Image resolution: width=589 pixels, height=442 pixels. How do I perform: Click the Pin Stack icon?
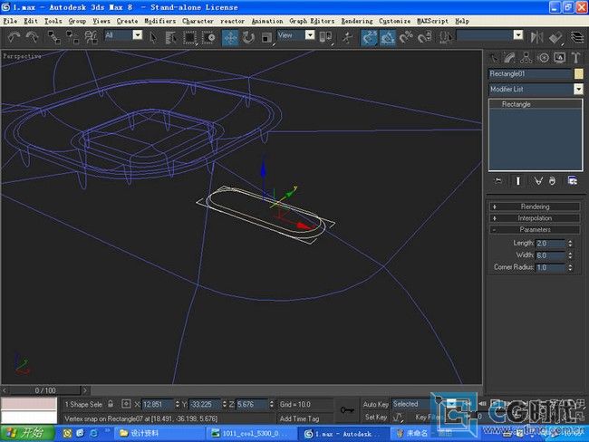[498, 181]
